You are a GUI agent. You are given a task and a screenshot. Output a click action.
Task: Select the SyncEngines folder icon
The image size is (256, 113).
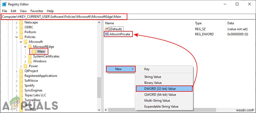[21, 90]
